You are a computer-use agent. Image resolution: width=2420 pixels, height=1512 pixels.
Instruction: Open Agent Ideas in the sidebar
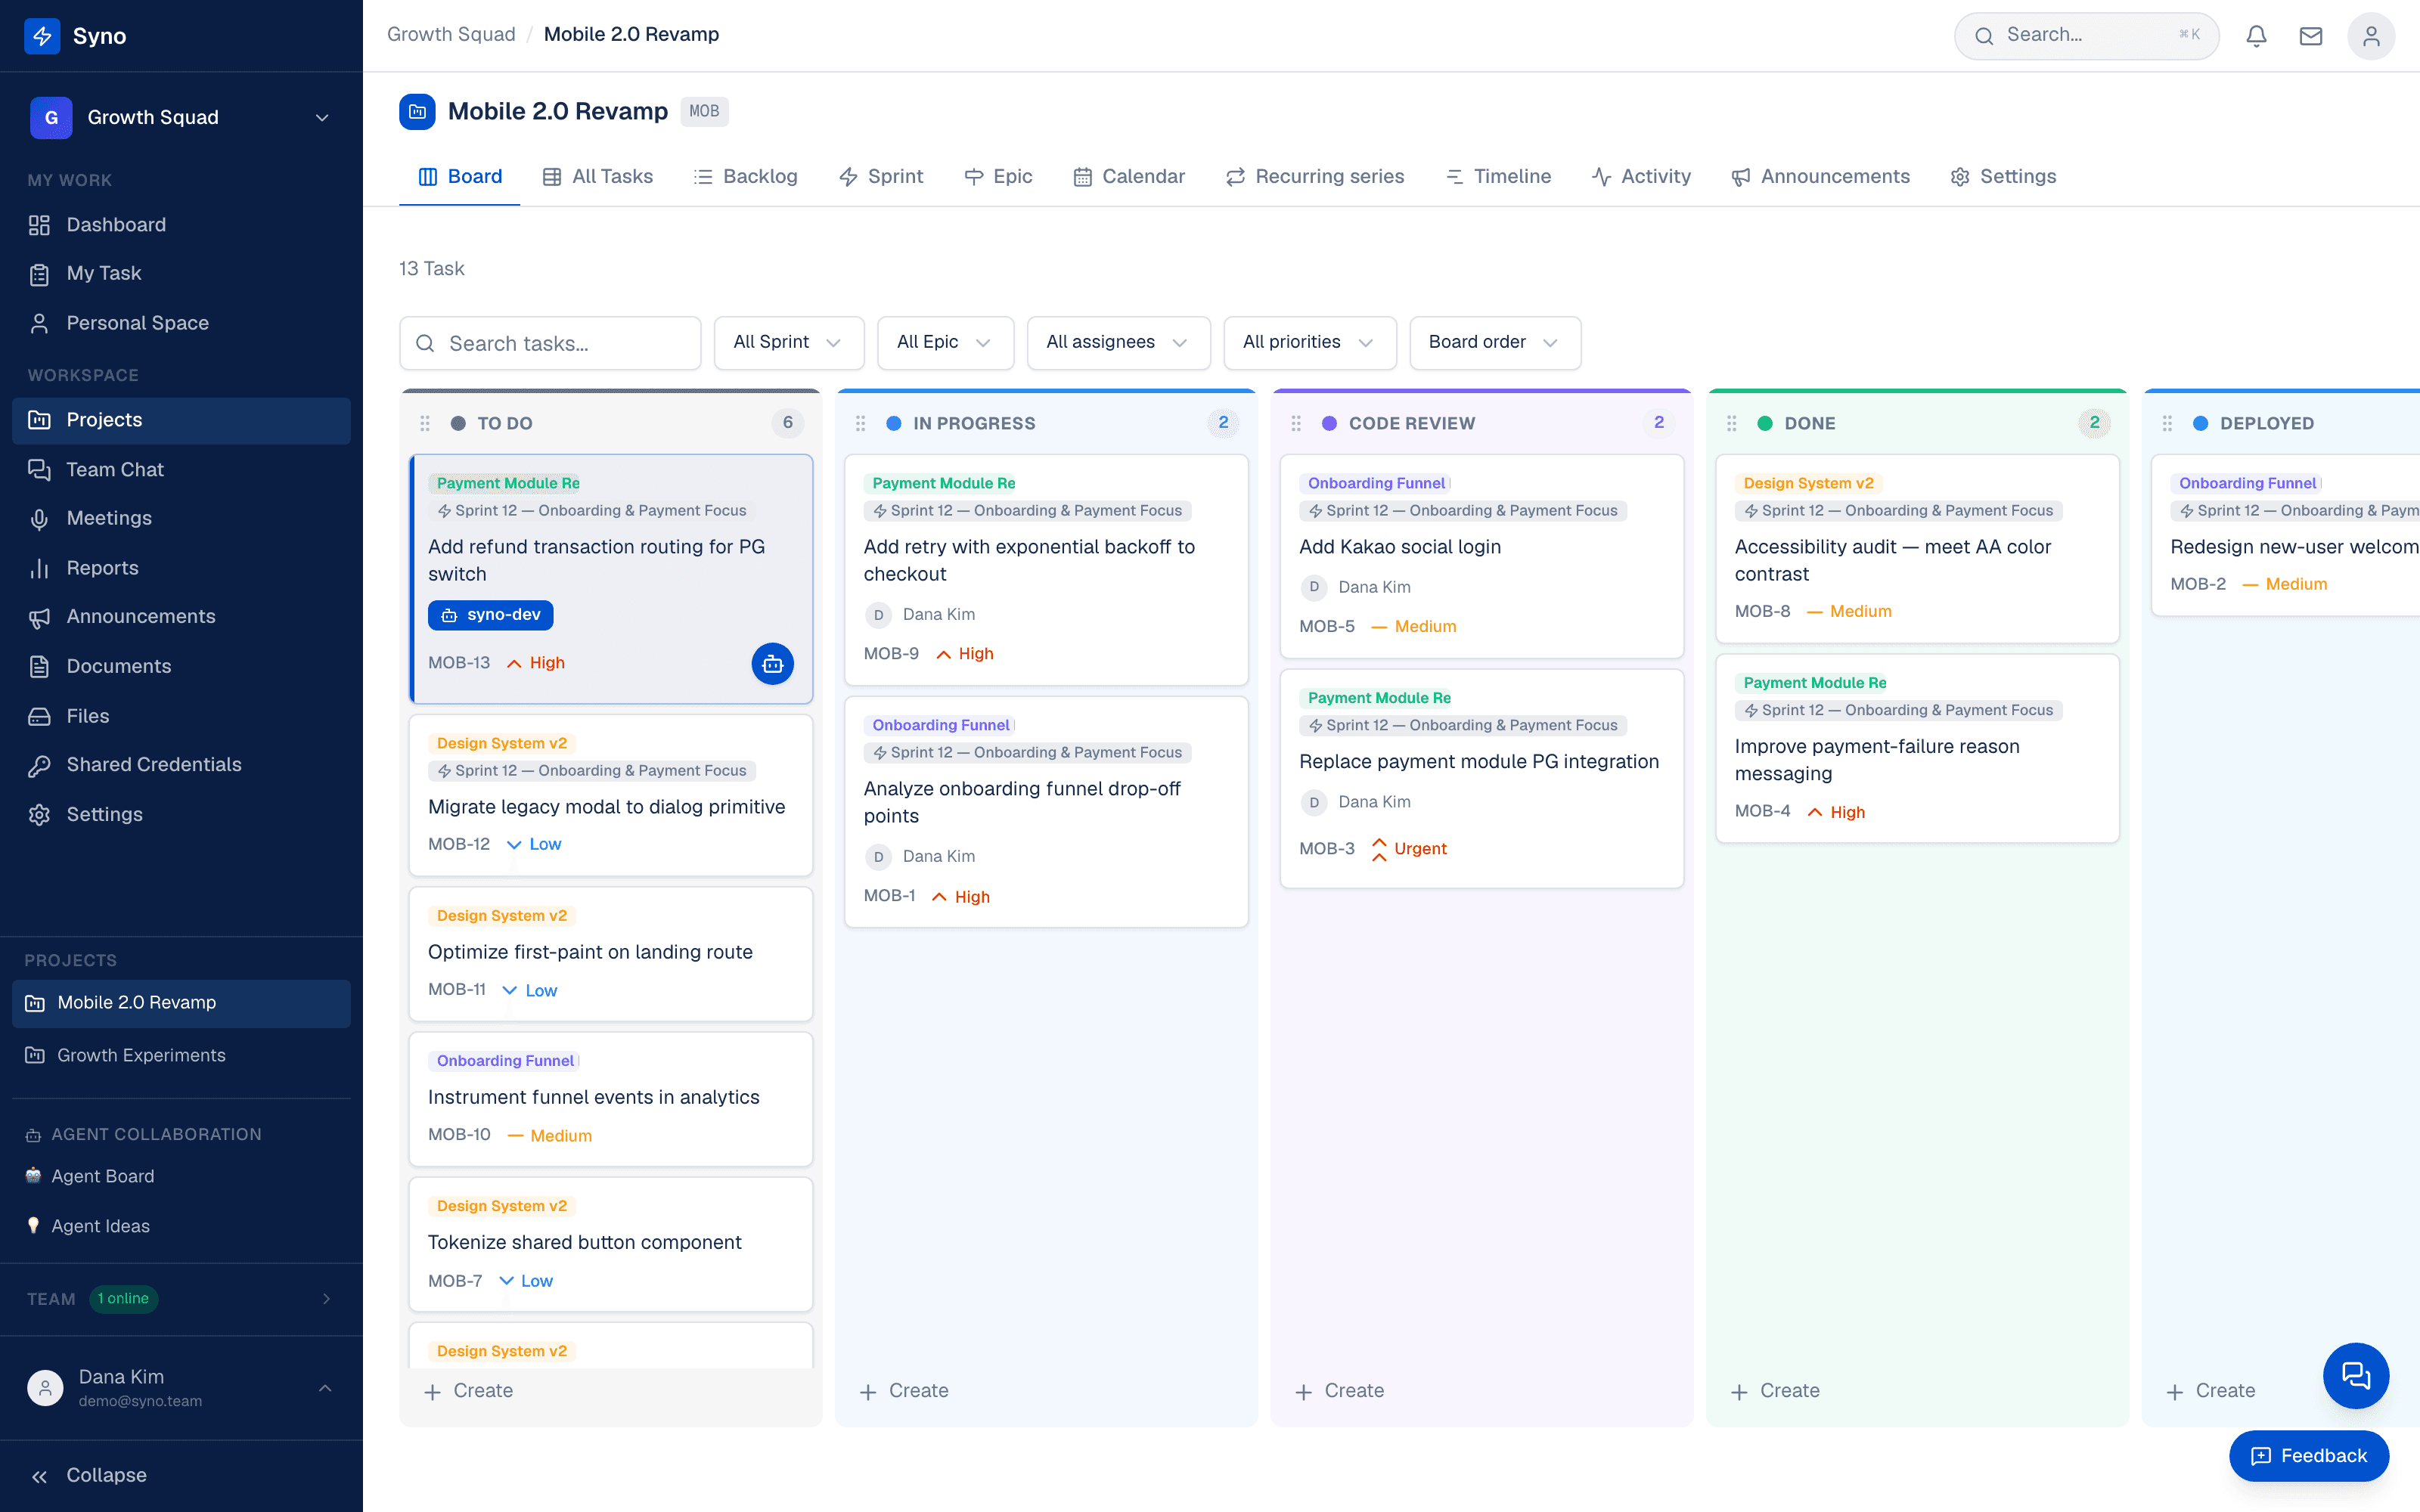coord(181,1226)
